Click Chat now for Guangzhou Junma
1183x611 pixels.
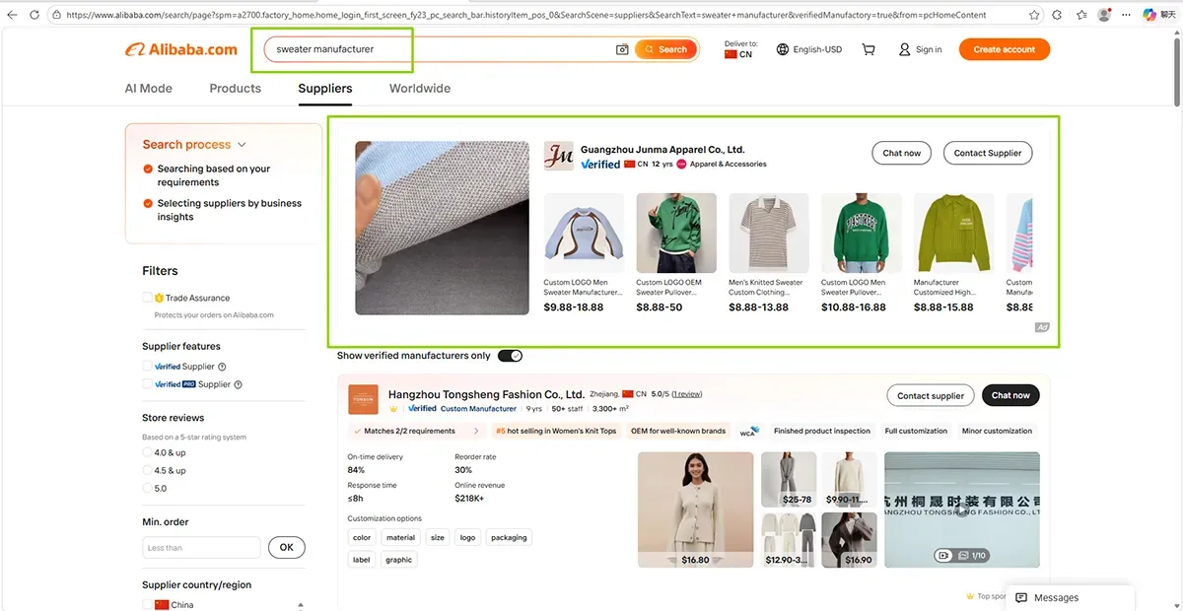coord(901,153)
